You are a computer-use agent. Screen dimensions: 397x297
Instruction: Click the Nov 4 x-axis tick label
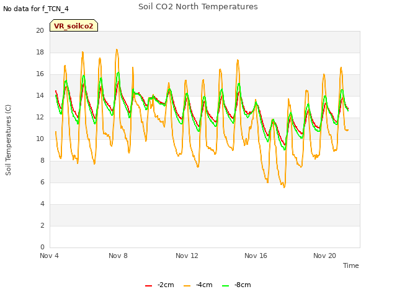point(49,256)
